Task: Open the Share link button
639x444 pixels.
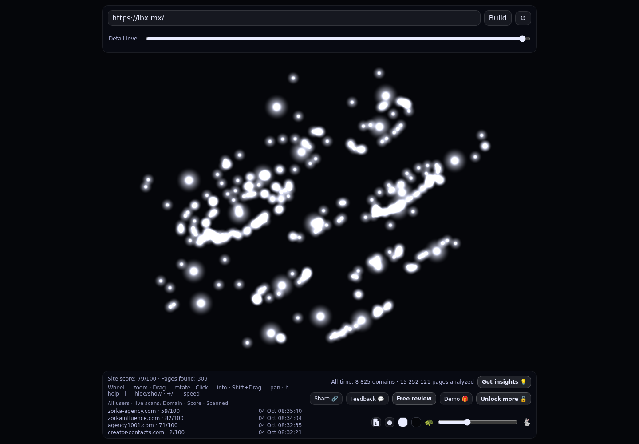Action: coord(326,399)
